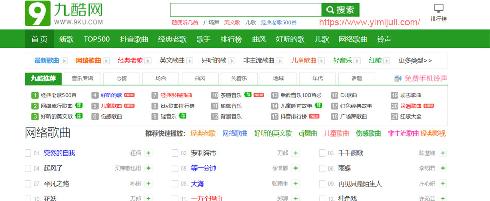The image size is (490, 201).
Task: Check the box for 平凡之路
Action: pyautogui.click(x=28, y=183)
